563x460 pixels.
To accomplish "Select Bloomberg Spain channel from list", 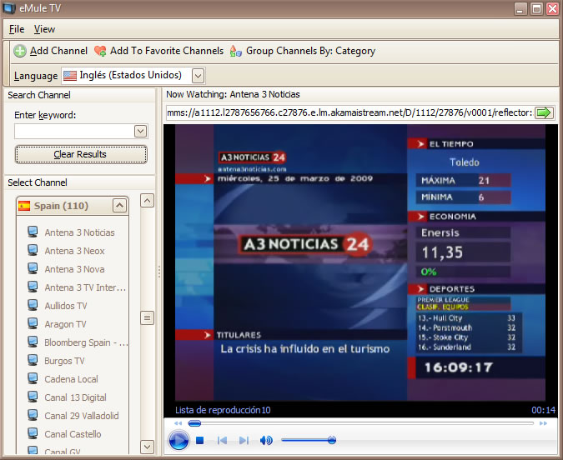I will click(86, 342).
